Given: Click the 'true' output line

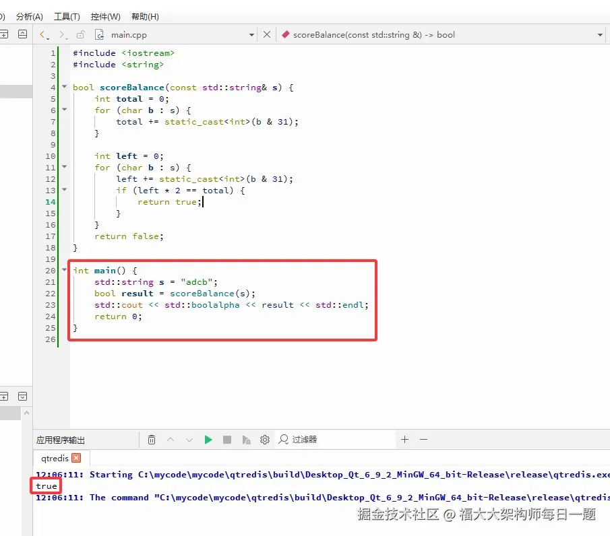Looking at the screenshot, I should click(47, 486).
